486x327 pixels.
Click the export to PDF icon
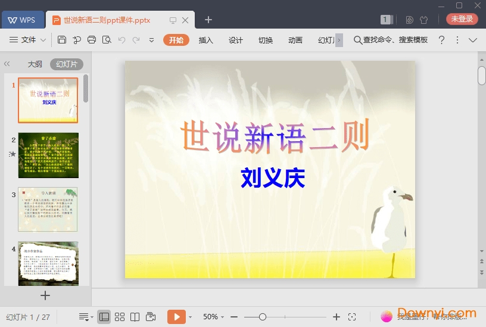pos(77,40)
